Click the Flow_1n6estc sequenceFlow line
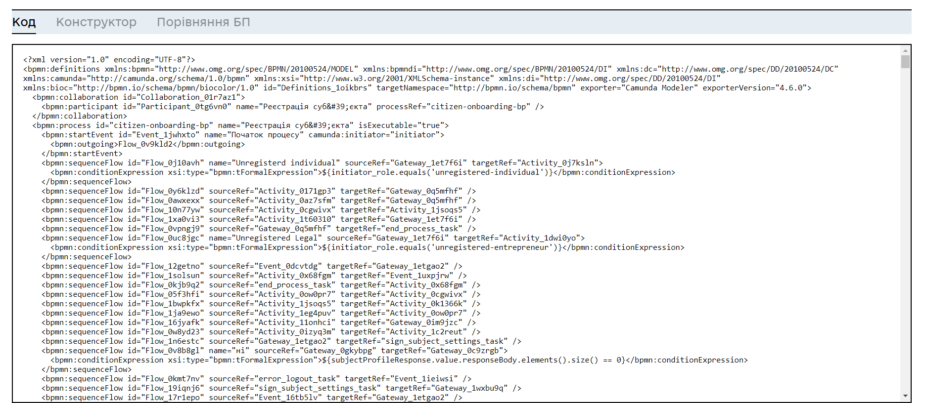Screen dimensions: 925x403 pyautogui.click(x=281, y=341)
